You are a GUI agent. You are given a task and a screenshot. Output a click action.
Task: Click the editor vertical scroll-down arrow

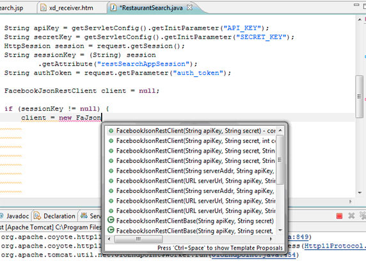tap(360, 193)
